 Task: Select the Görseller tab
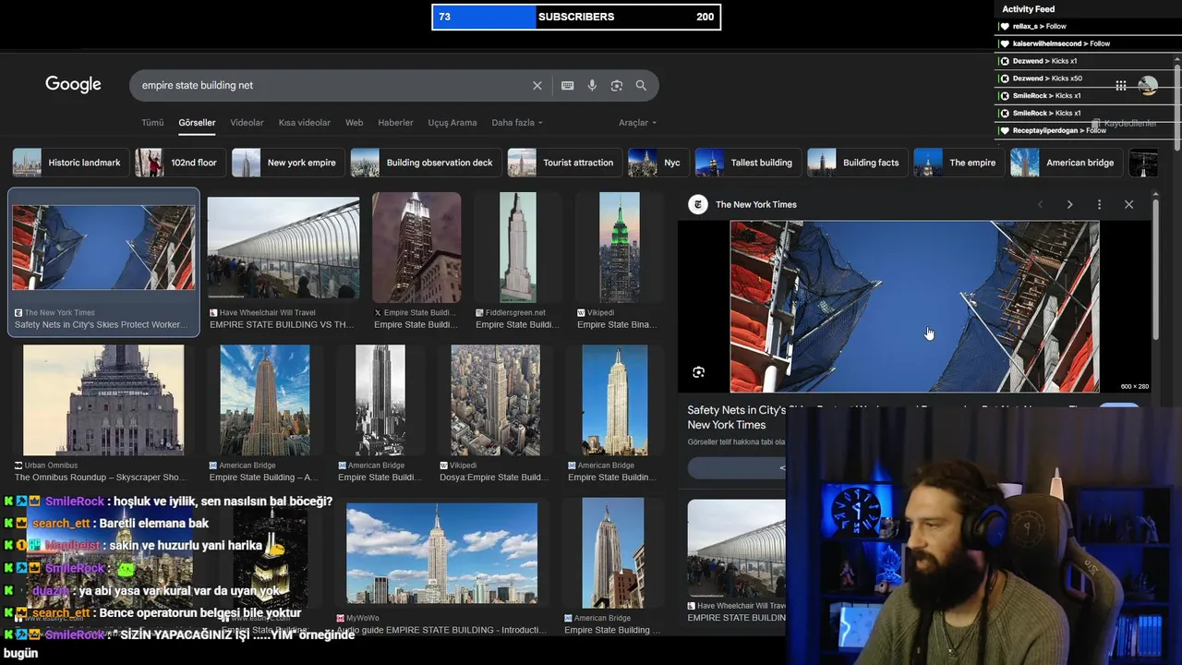point(197,123)
